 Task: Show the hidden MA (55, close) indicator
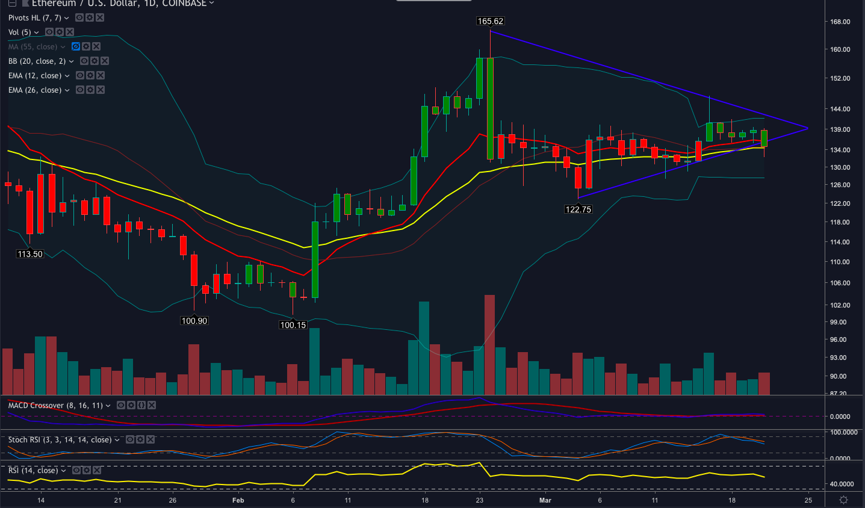pos(76,47)
